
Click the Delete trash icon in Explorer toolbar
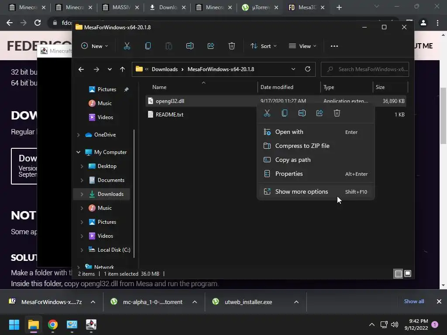[231, 46]
